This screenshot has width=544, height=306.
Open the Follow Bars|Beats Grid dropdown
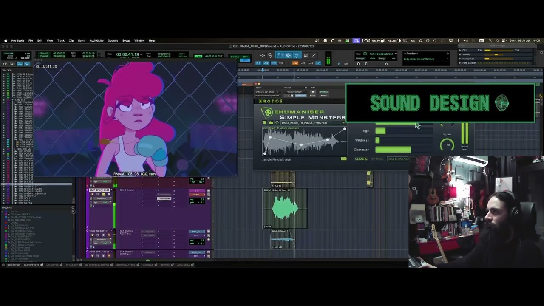(x=384, y=54)
